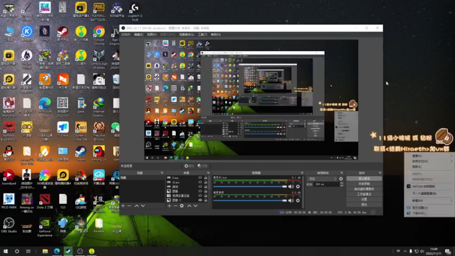This screenshot has height=256, width=455.
Task: Launch the Logitech G HUB desktop icon
Action: pyautogui.click(x=135, y=12)
